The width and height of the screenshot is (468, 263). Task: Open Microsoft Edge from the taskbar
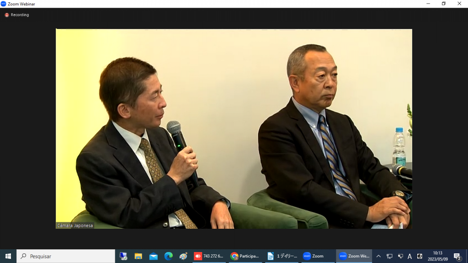pos(168,256)
